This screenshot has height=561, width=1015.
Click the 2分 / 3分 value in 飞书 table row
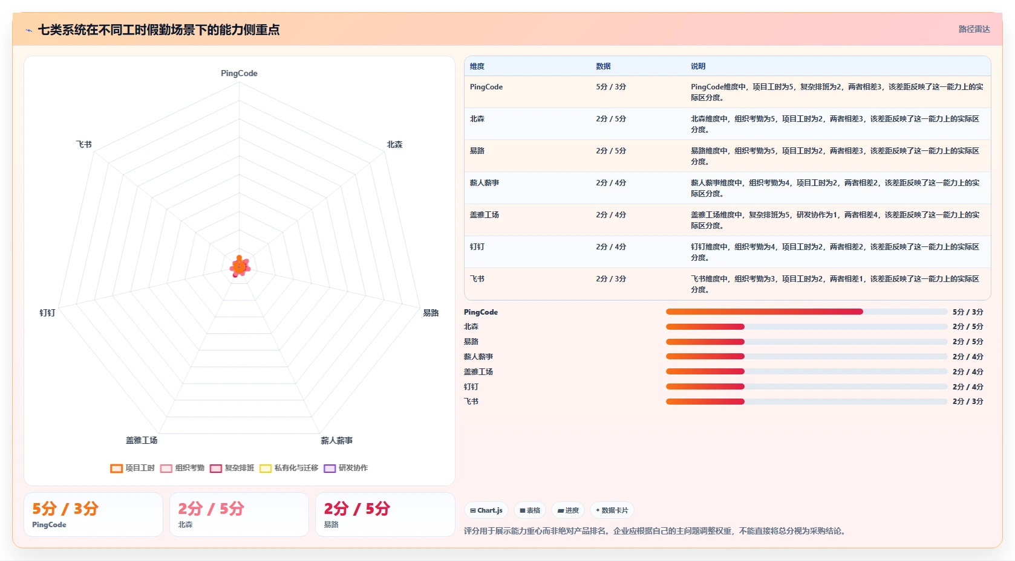point(611,279)
